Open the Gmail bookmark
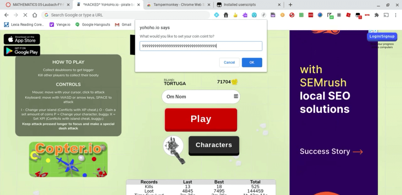The height and width of the screenshot is (195, 402). 123,24
